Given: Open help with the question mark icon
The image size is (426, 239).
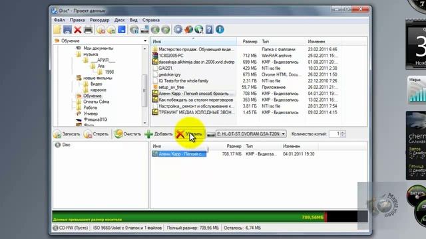Looking at the screenshot, I should (x=209, y=29).
